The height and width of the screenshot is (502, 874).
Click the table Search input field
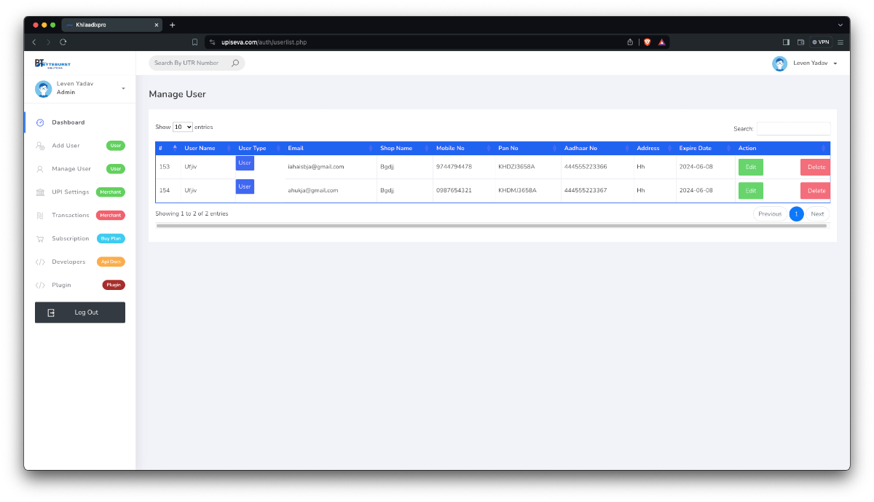[793, 129]
